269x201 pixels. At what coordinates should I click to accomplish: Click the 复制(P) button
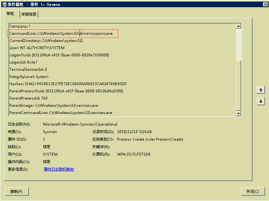(x=17, y=191)
